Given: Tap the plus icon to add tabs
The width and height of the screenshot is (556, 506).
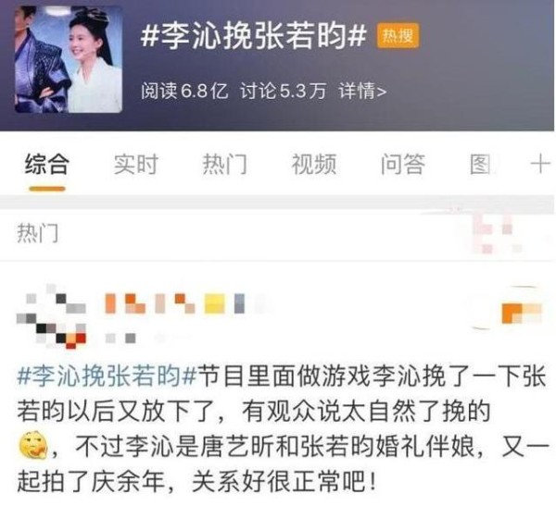Looking at the screenshot, I should pos(540,165).
